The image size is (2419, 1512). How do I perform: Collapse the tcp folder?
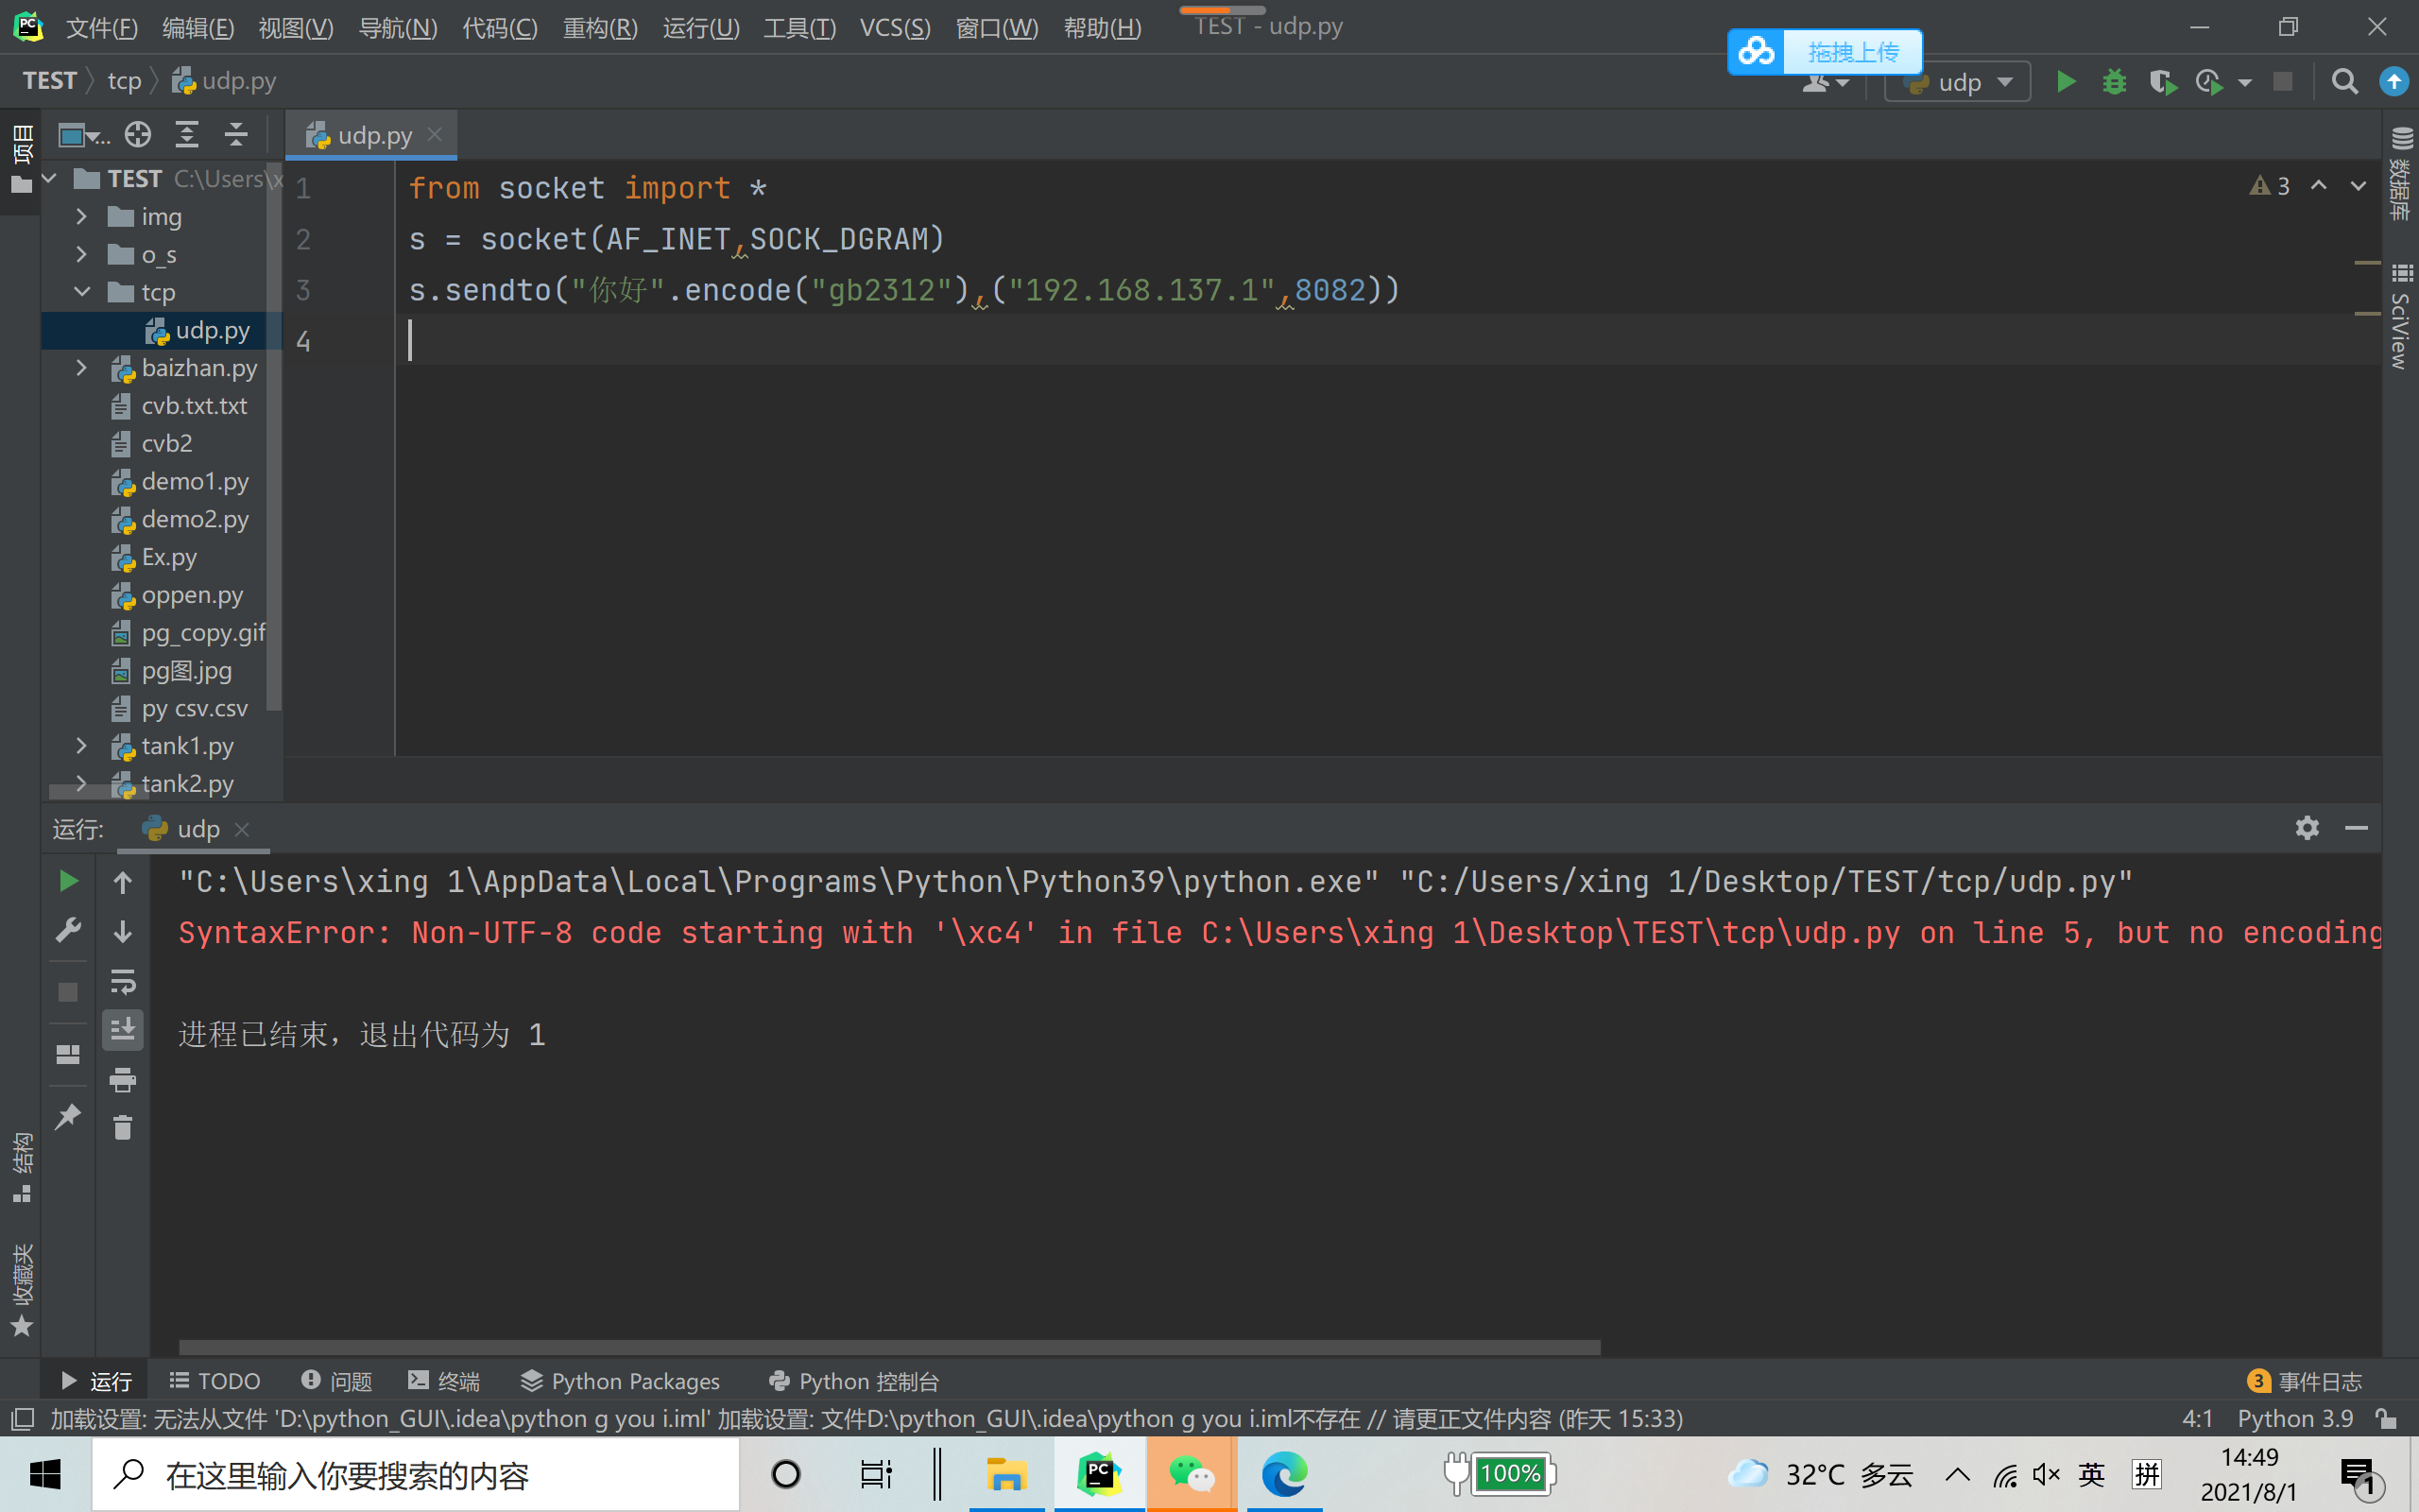click(82, 292)
